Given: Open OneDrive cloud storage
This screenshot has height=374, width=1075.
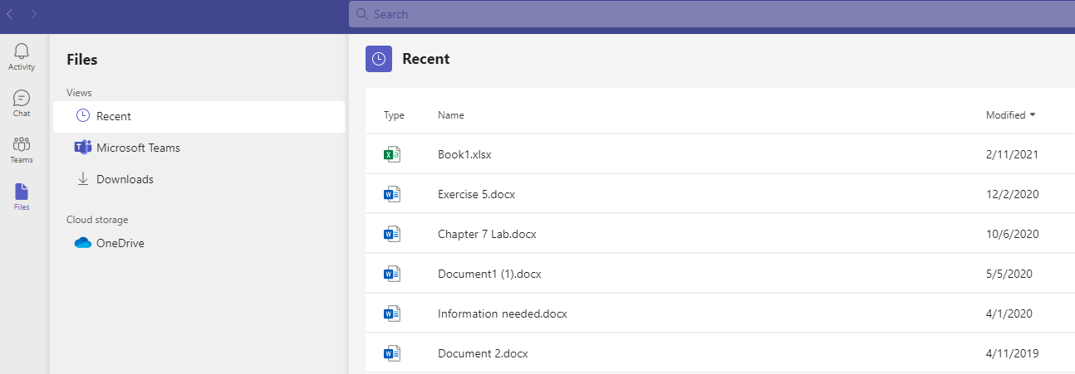Looking at the screenshot, I should 199,243.
